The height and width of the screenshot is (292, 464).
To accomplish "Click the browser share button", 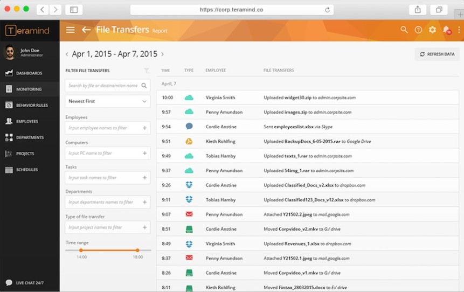I will [x=418, y=10].
